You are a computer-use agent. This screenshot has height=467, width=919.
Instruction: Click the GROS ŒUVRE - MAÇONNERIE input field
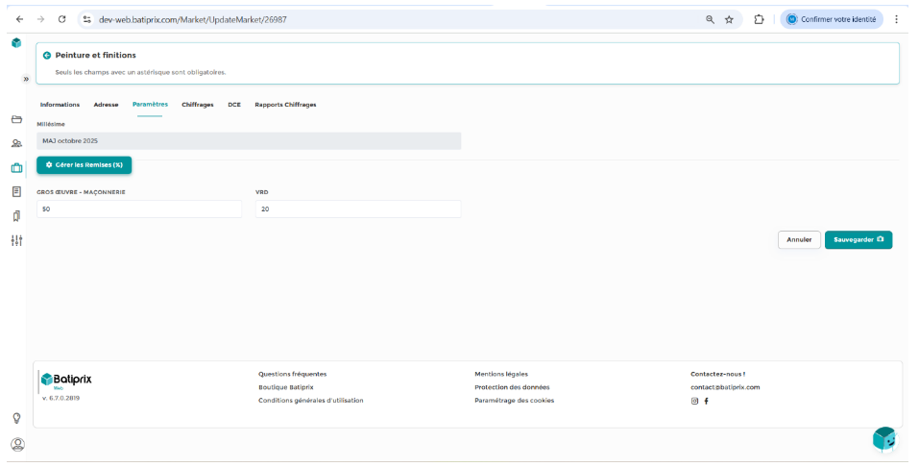139,209
